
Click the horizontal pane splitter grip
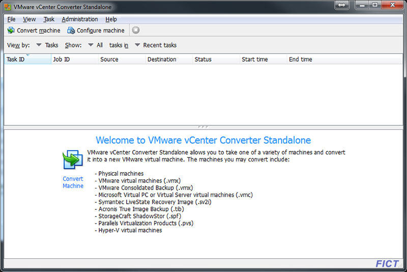tap(203, 127)
